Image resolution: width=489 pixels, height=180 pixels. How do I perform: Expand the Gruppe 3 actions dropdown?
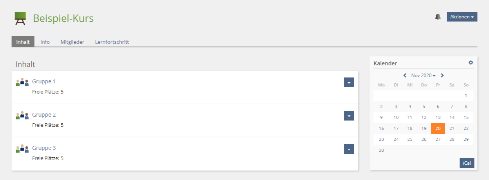pos(349,149)
